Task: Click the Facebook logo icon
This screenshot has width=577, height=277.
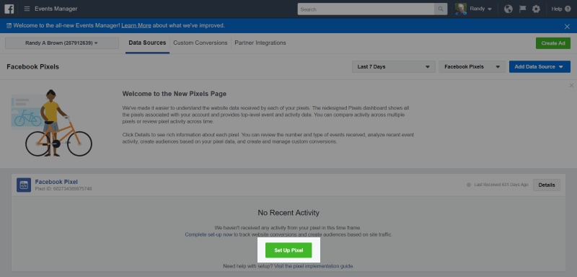Action: (9, 9)
